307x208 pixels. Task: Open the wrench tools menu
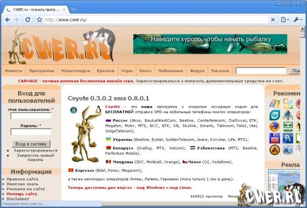(298, 20)
